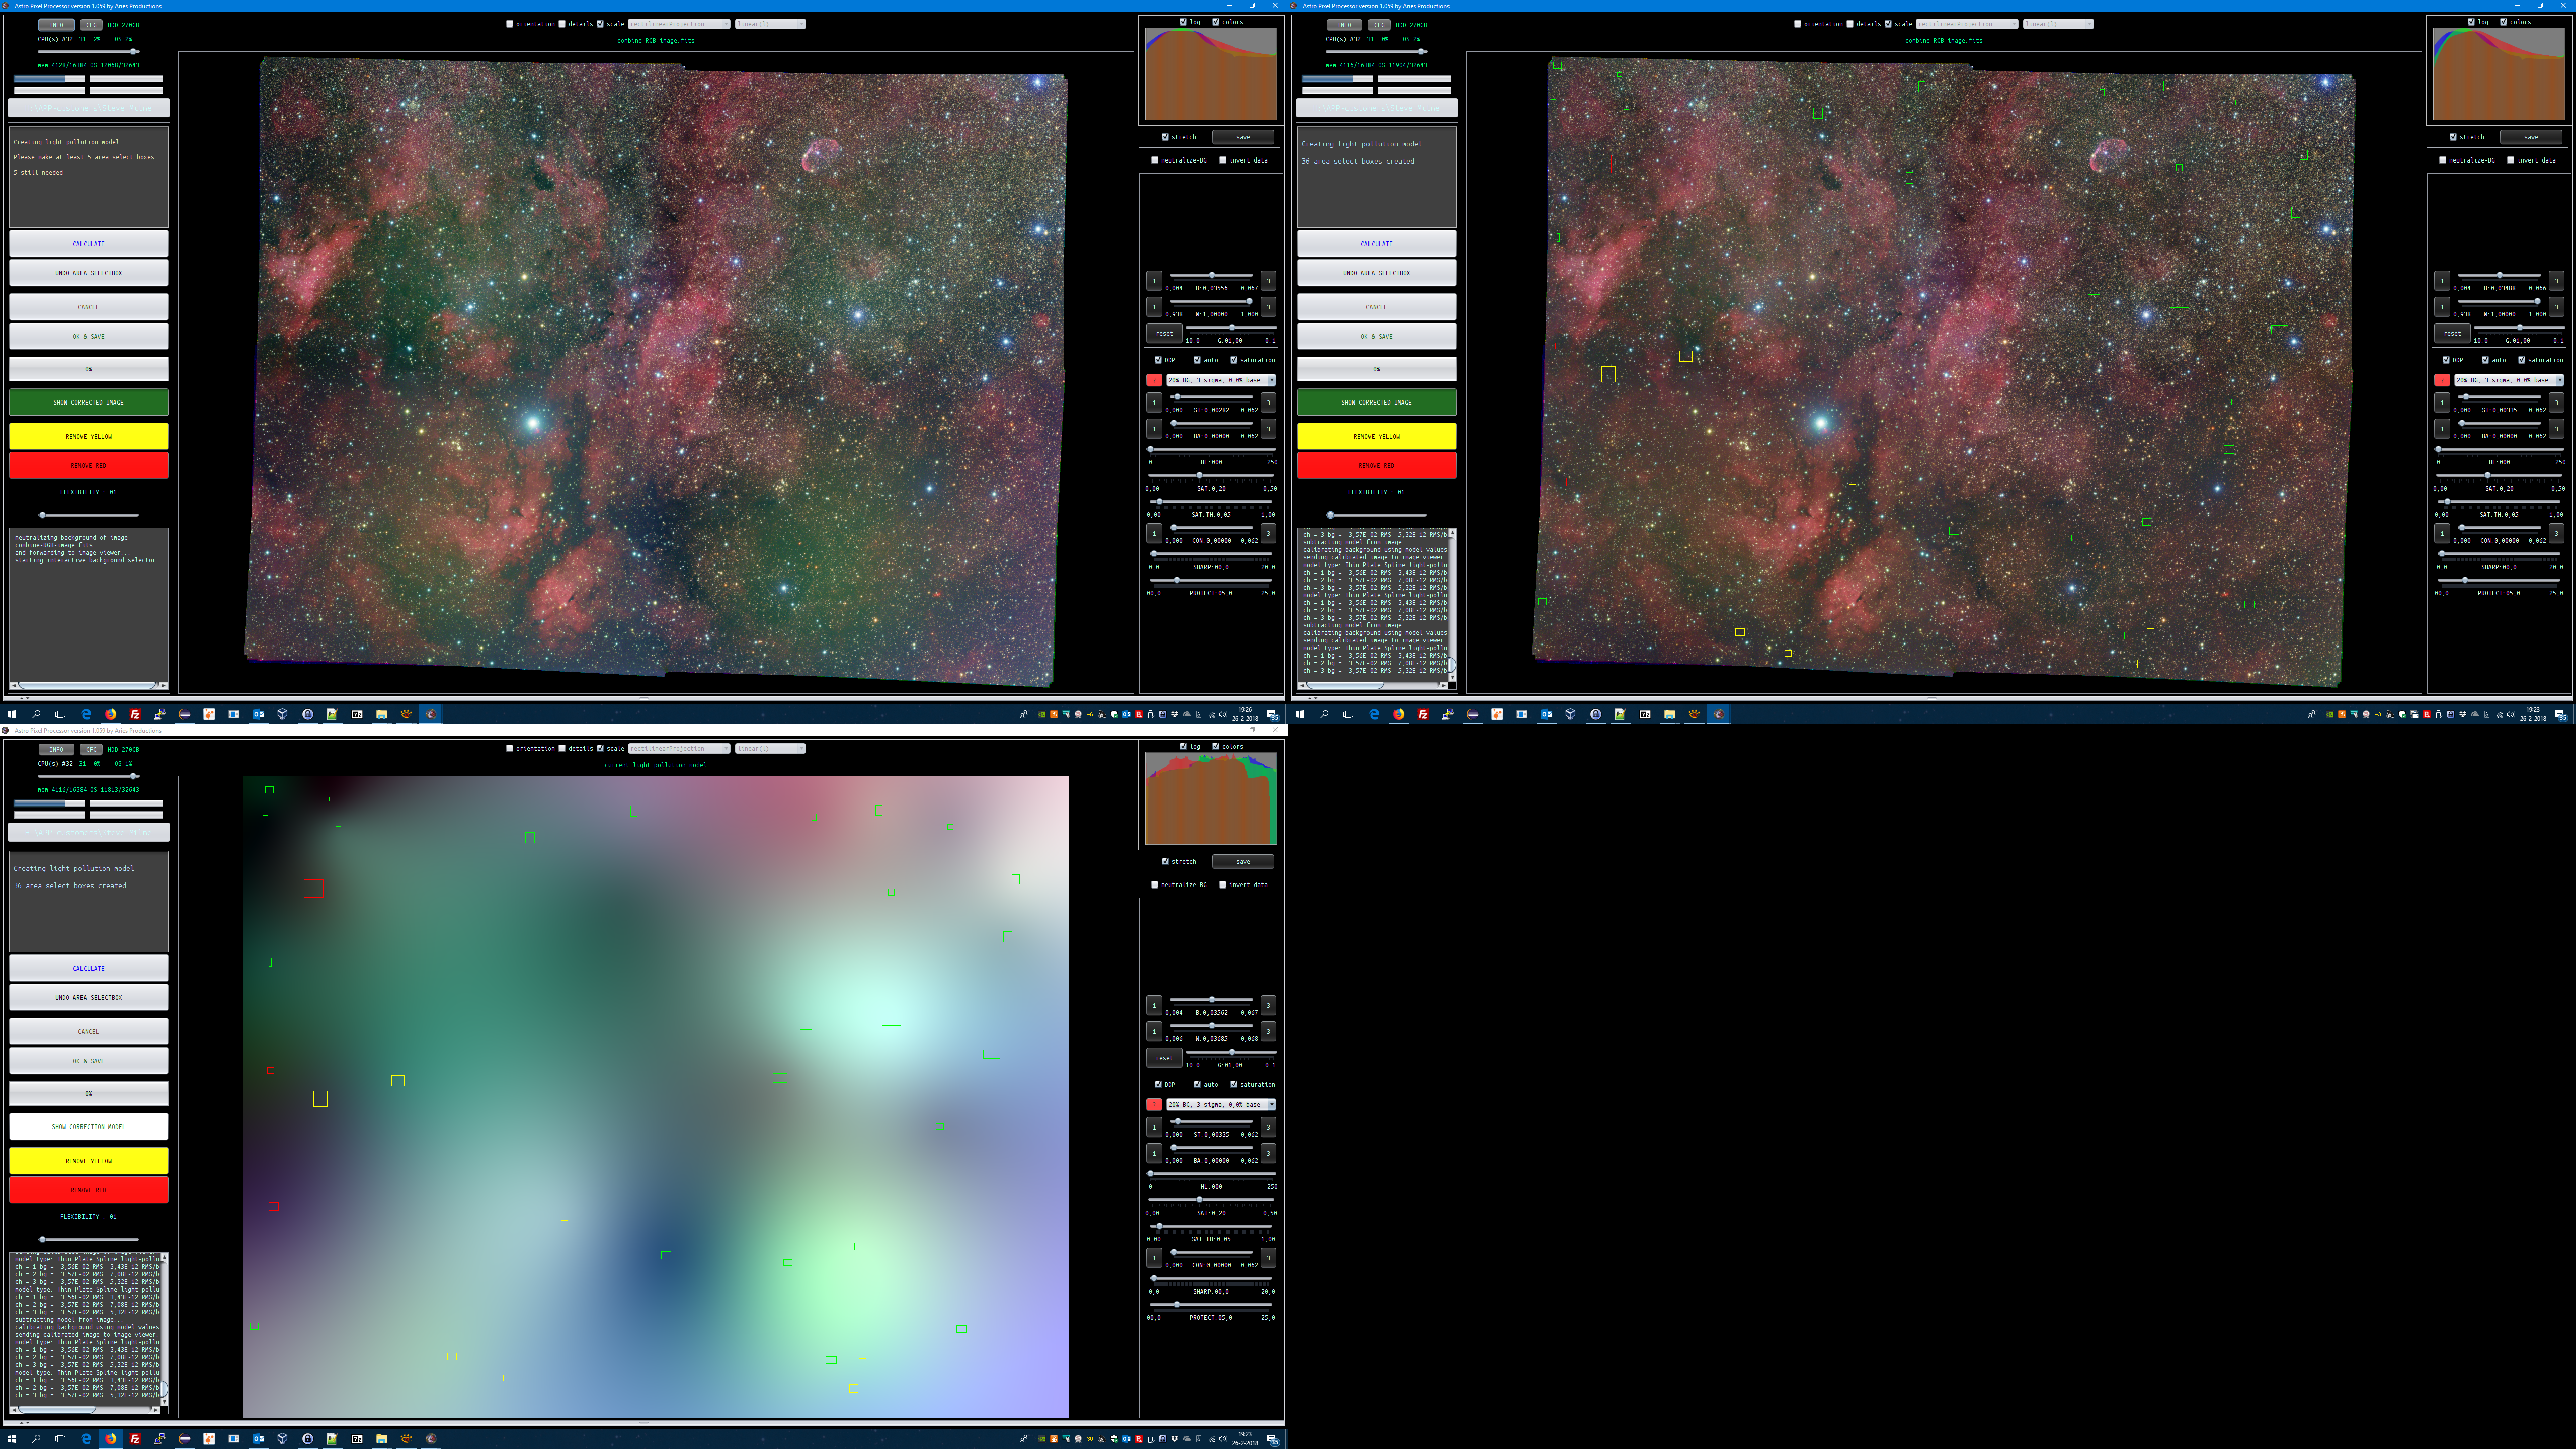The height and width of the screenshot is (1449, 2576).
Task: Open Outlook on the taskbar showing 19:26
Action: coord(258,714)
